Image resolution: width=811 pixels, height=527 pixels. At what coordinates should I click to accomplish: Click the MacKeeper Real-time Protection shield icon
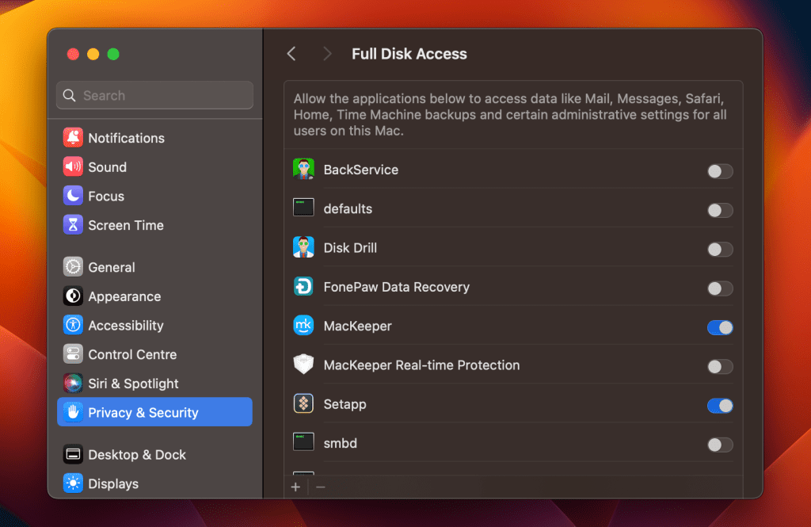pyautogui.click(x=303, y=365)
